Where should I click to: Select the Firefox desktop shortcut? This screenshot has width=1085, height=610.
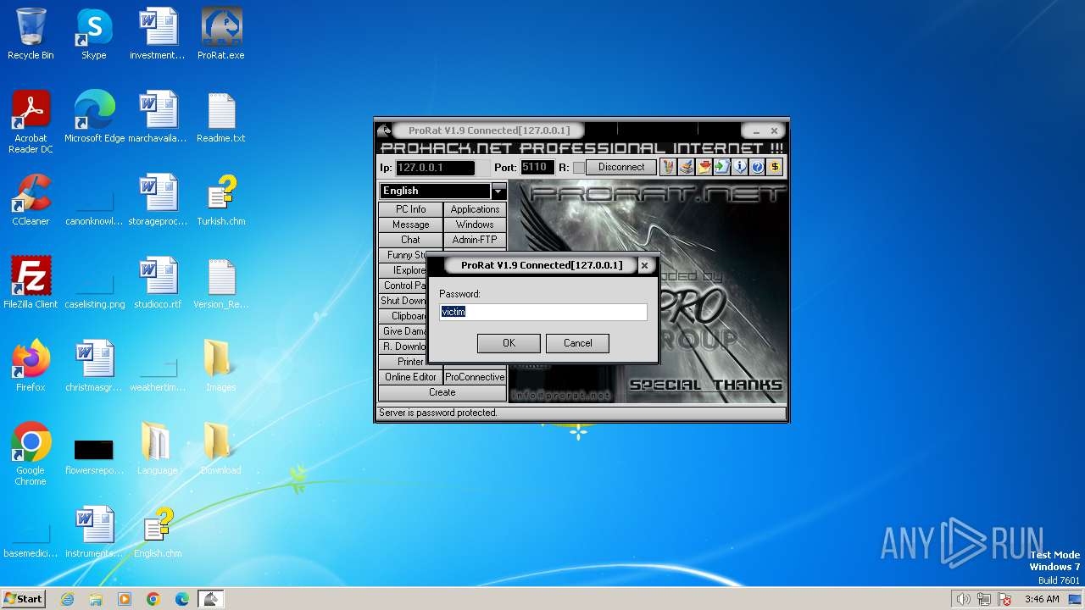[x=31, y=367]
